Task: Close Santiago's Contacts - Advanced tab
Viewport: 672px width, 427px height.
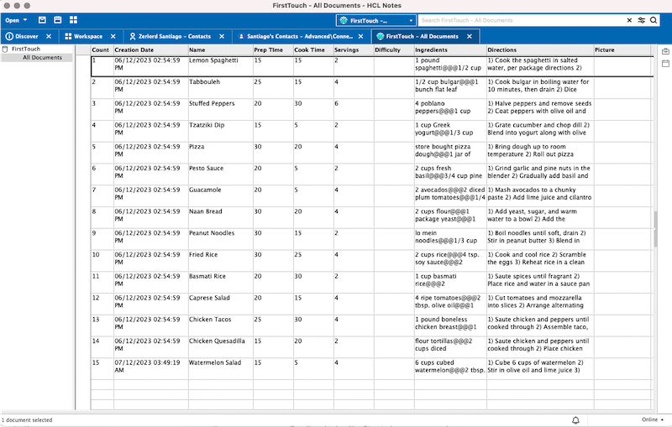Action: 361,36
